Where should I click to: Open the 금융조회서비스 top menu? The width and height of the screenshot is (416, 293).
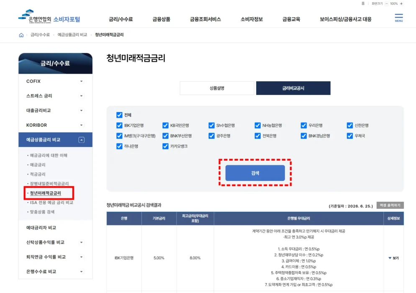click(205, 19)
